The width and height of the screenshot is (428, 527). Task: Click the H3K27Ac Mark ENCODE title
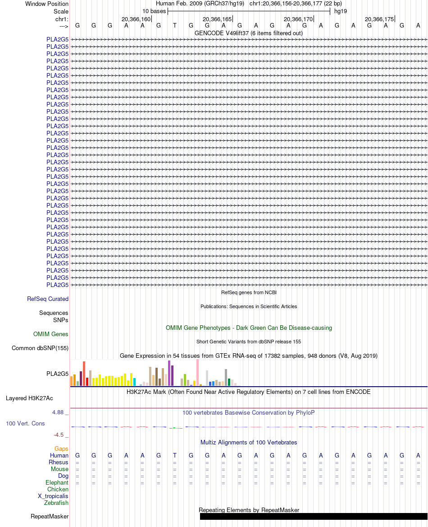click(x=248, y=392)
